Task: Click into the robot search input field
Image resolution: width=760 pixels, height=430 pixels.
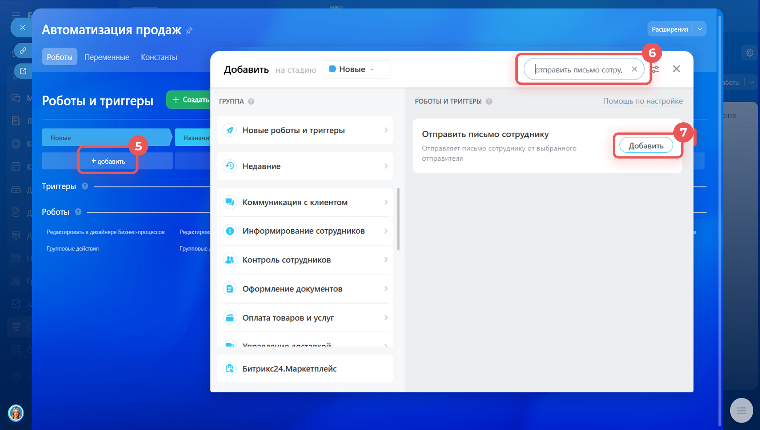Action: (578, 70)
